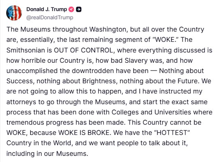Click the black plus badge icon
Image resolution: width=219 pixels, height=162 pixels.
coord(79,9)
